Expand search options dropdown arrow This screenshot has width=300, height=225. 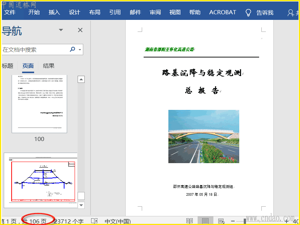pyautogui.click(x=80, y=50)
